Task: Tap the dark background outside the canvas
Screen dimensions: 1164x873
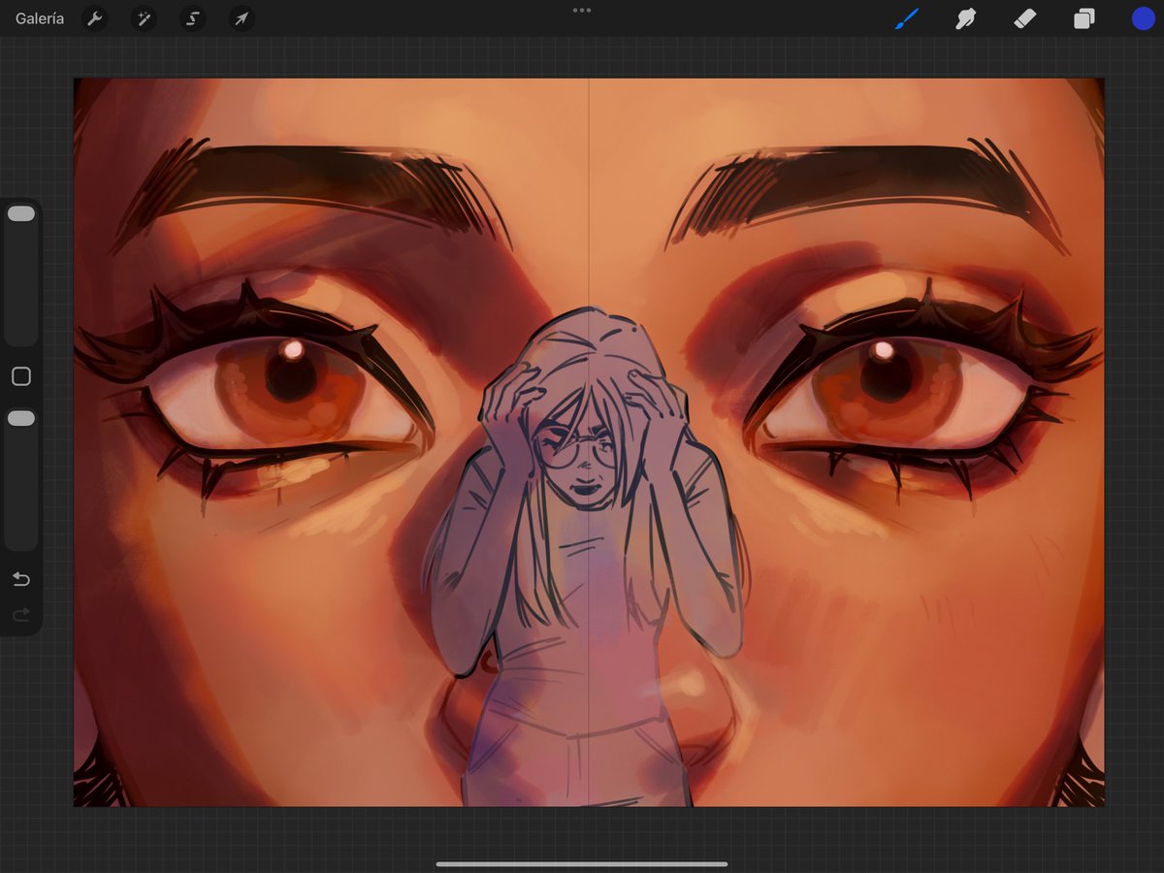Action: click(582, 849)
